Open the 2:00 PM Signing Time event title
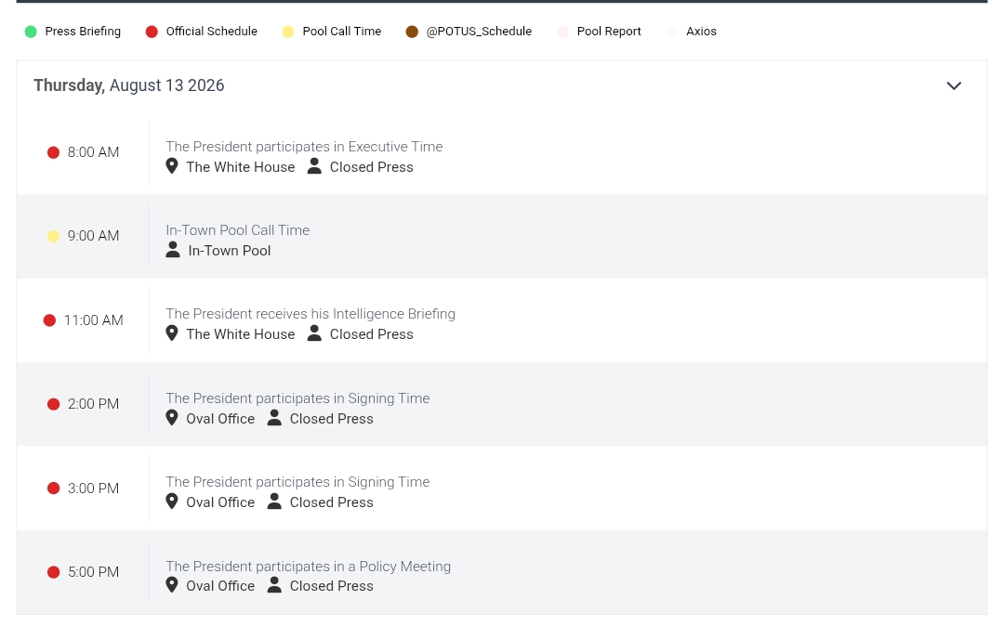This screenshot has height=626, width=1004. coord(297,398)
